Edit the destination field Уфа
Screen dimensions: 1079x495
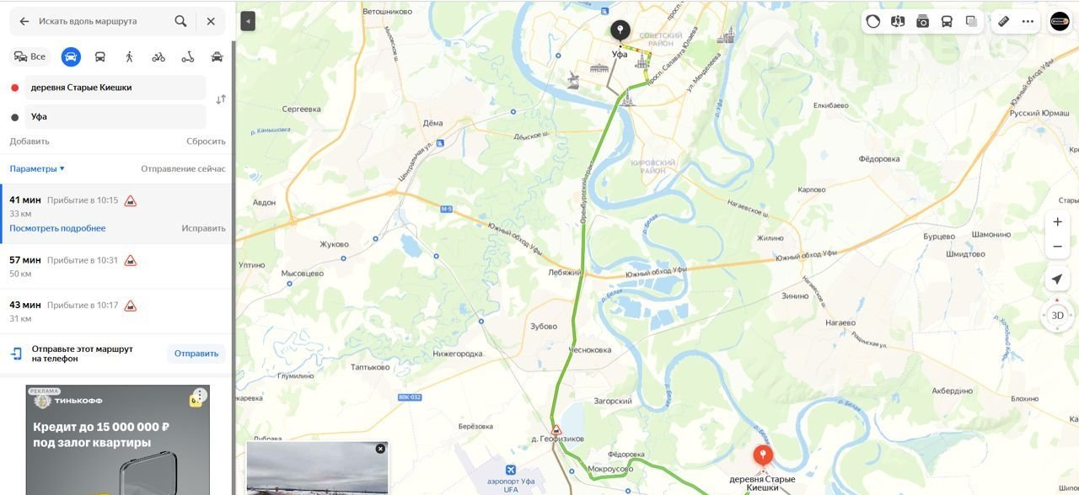116,117
